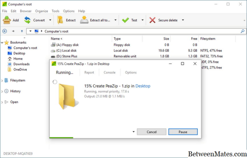Image resolution: width=247 pixels, height=158 pixels.
Task: Click the (D:) Stone Plus drive icon
Action: 53,56
